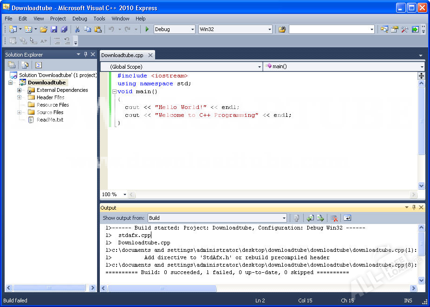Select ReadMe.txt in Solution Explorer

pos(50,120)
